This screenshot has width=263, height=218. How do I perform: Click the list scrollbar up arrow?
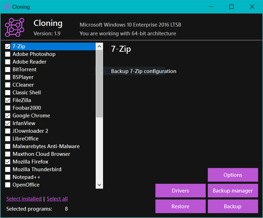click(x=99, y=46)
